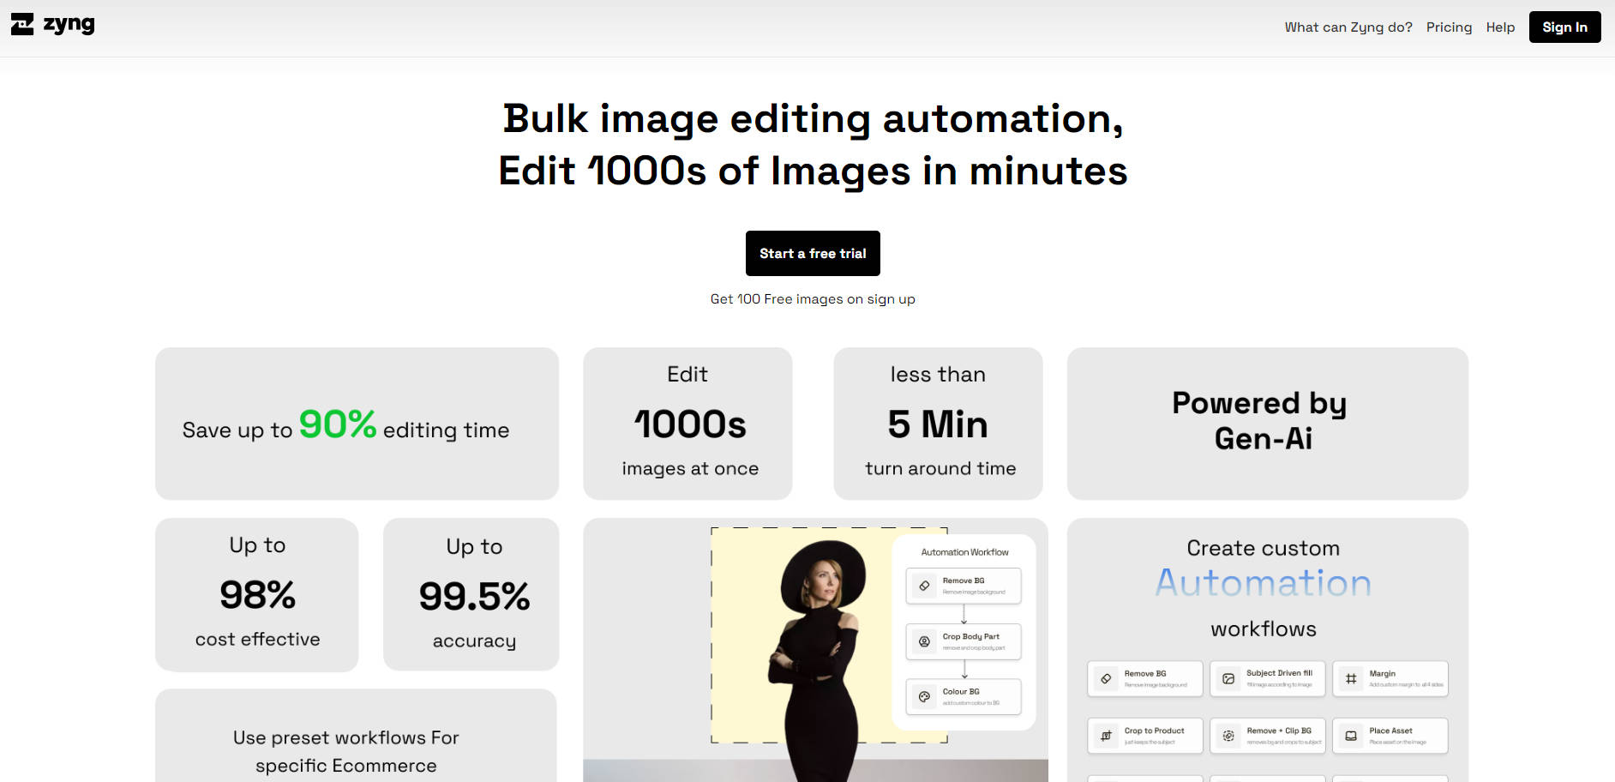The height and width of the screenshot is (782, 1615).
Task: Click the "Start a free trial" button
Action: click(813, 253)
